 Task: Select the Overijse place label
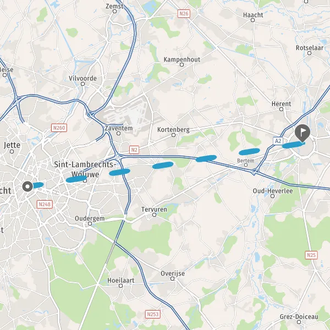[x=173, y=273]
